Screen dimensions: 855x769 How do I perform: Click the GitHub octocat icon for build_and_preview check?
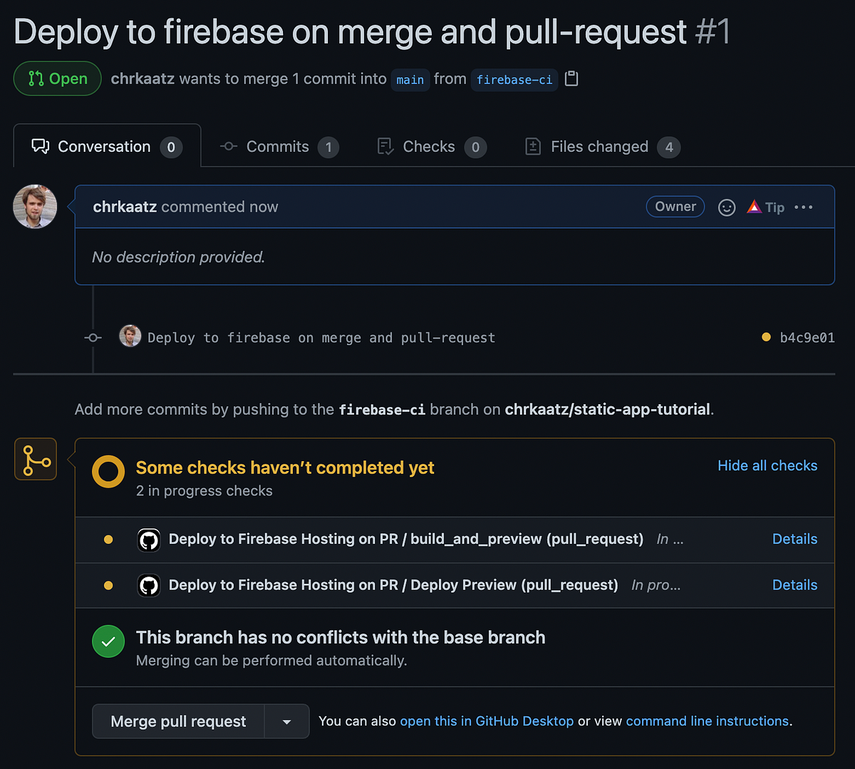coord(148,540)
